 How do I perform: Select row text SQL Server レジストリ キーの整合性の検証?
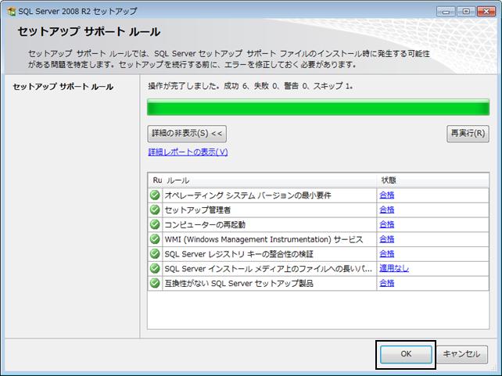pos(238,254)
